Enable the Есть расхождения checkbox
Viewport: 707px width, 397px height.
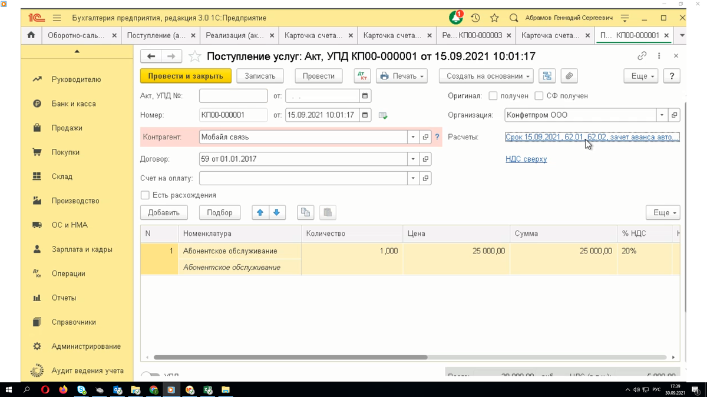(145, 195)
